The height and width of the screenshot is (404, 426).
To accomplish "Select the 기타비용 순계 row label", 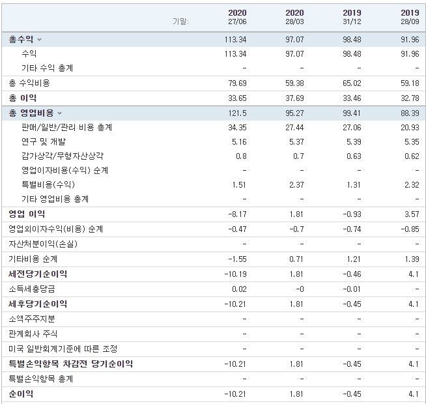I will point(33,259).
